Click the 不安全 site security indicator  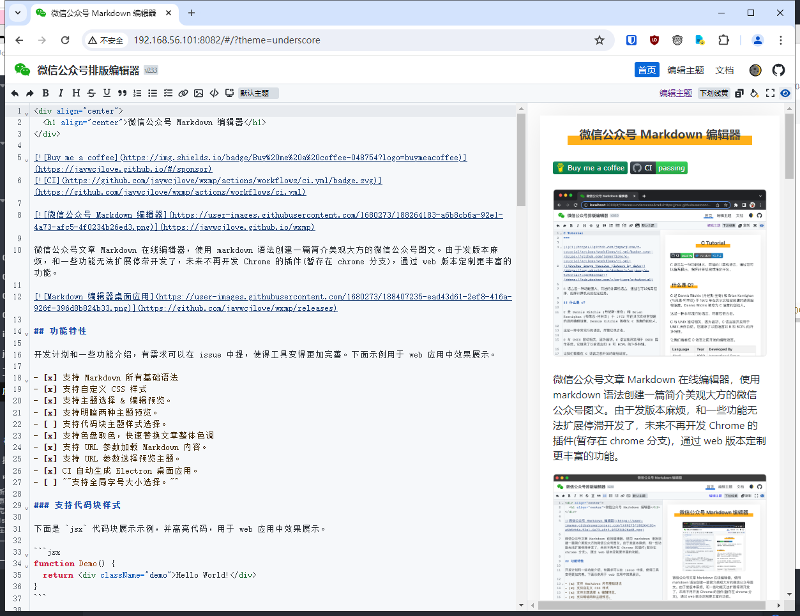click(x=106, y=40)
